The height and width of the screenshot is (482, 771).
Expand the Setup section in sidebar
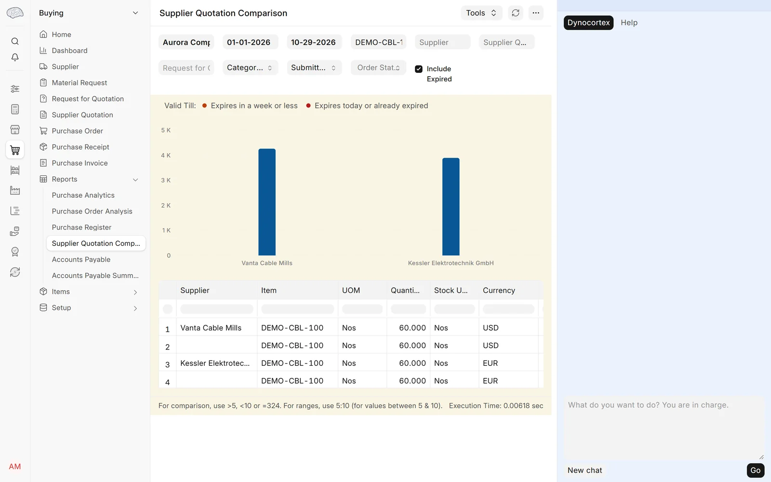click(135, 308)
